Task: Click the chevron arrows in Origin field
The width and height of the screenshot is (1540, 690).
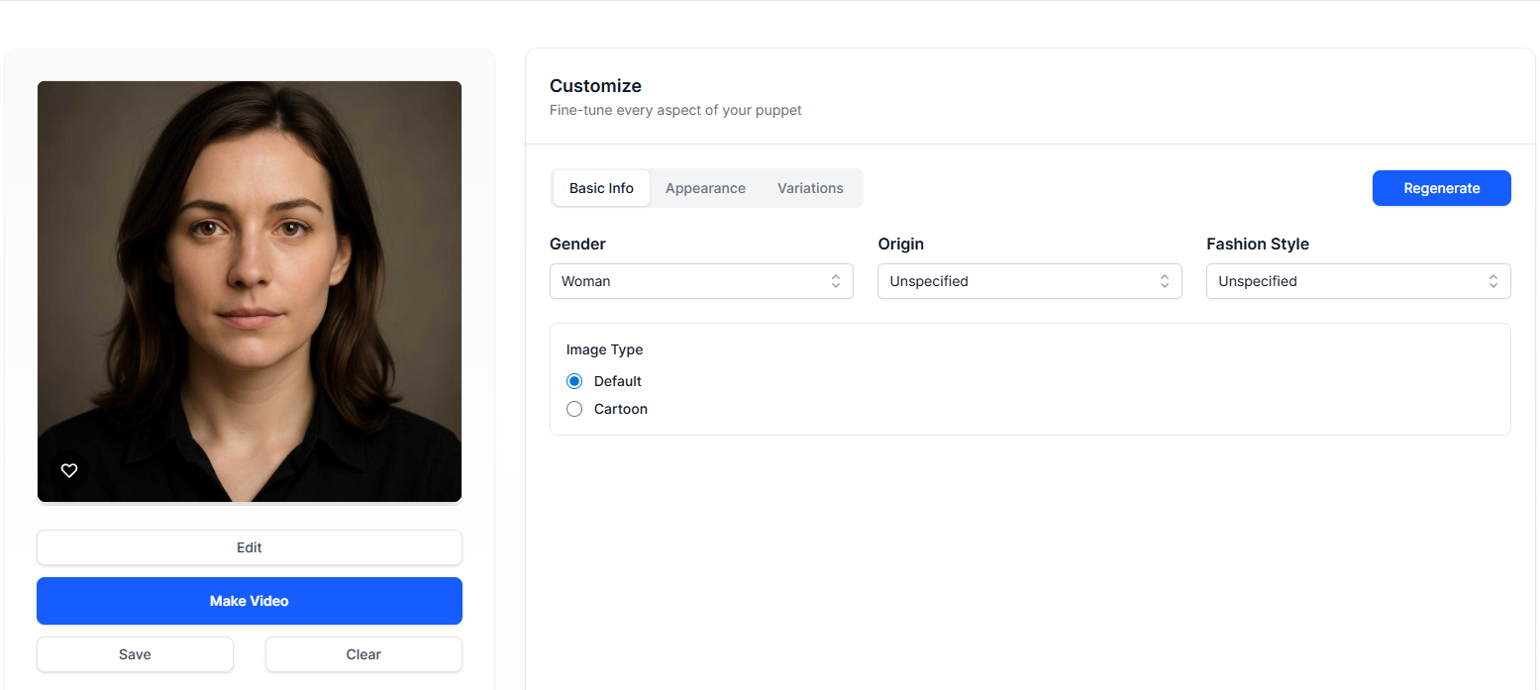Action: tap(1165, 281)
